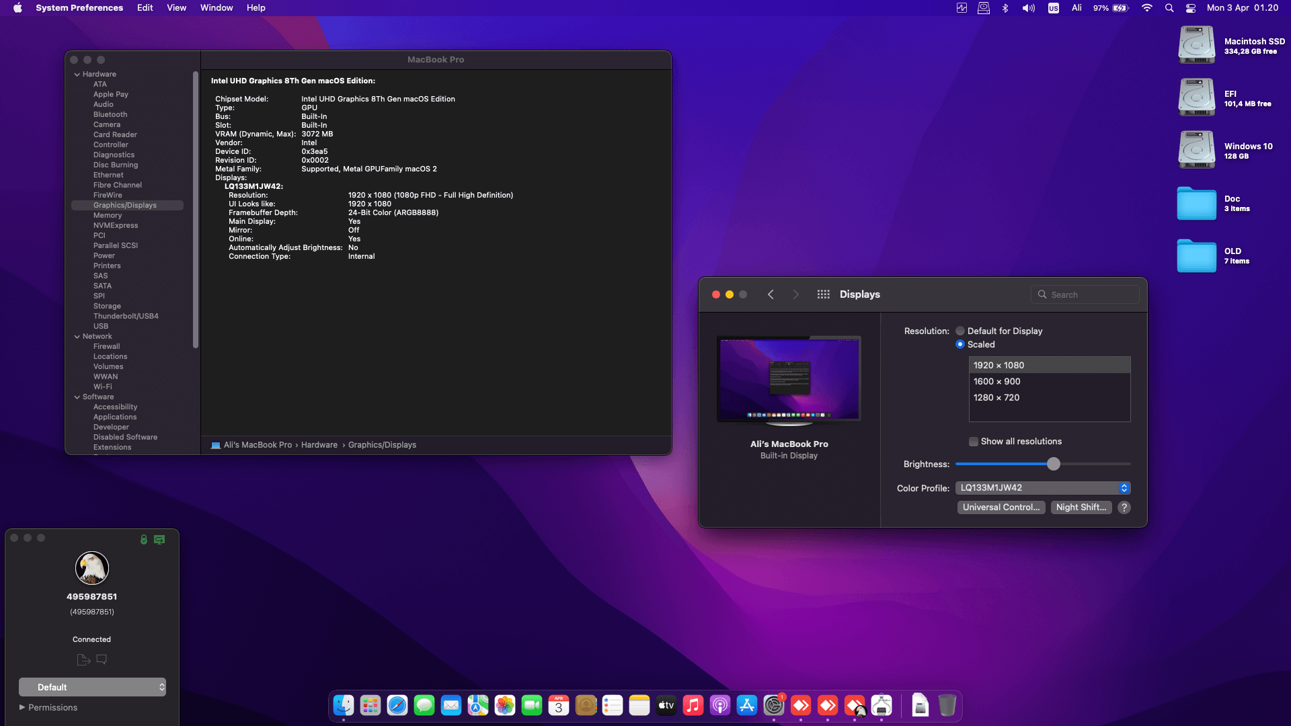Click the Universal Control button
This screenshot has height=726, width=1291.
1001,508
